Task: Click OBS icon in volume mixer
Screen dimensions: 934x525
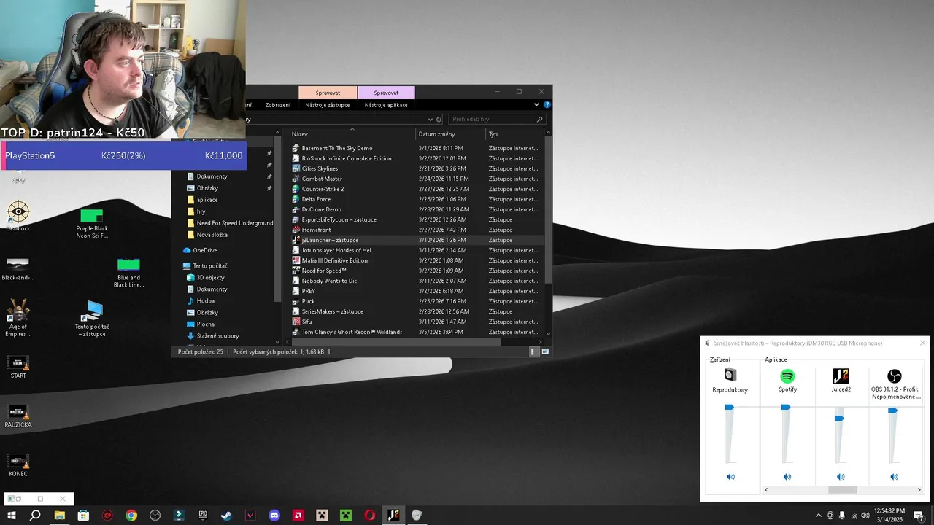Action: pos(895,376)
